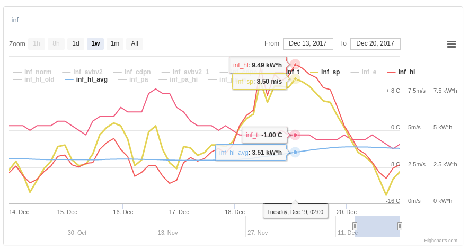The height and width of the screenshot is (249, 469).
Task: Select the 1m zoom range
Action: (x=115, y=43)
